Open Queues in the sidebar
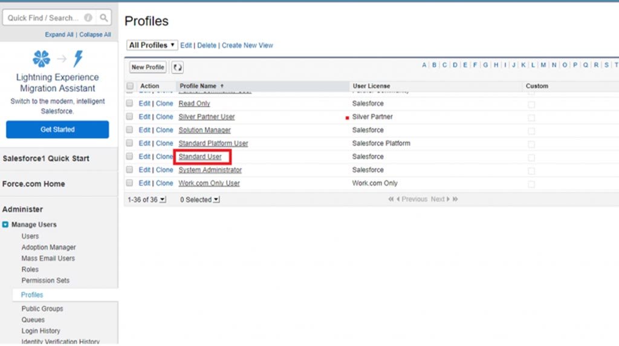The width and height of the screenshot is (619, 346). coord(33,319)
